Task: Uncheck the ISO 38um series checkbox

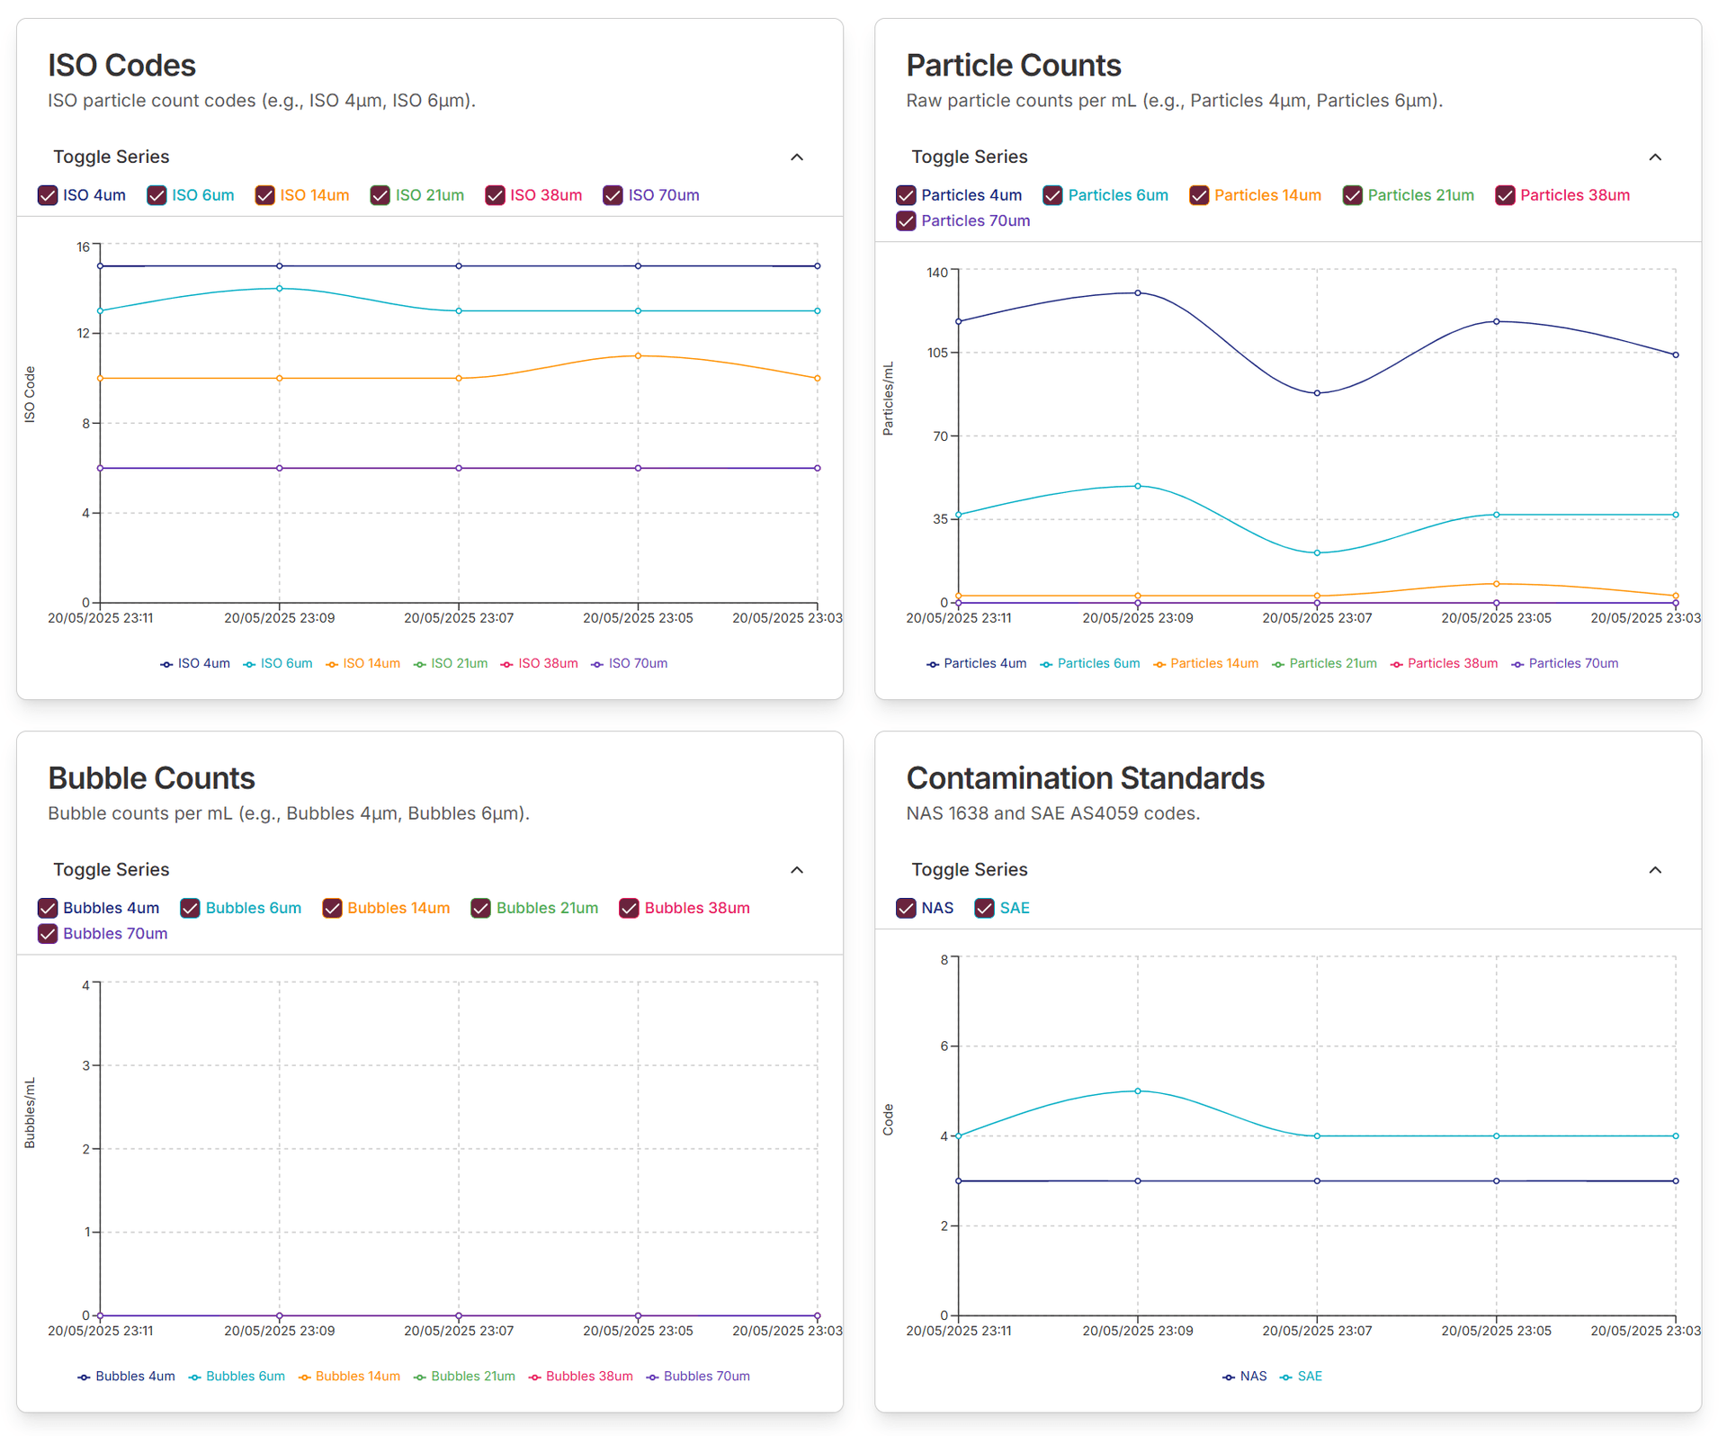Action: (496, 195)
